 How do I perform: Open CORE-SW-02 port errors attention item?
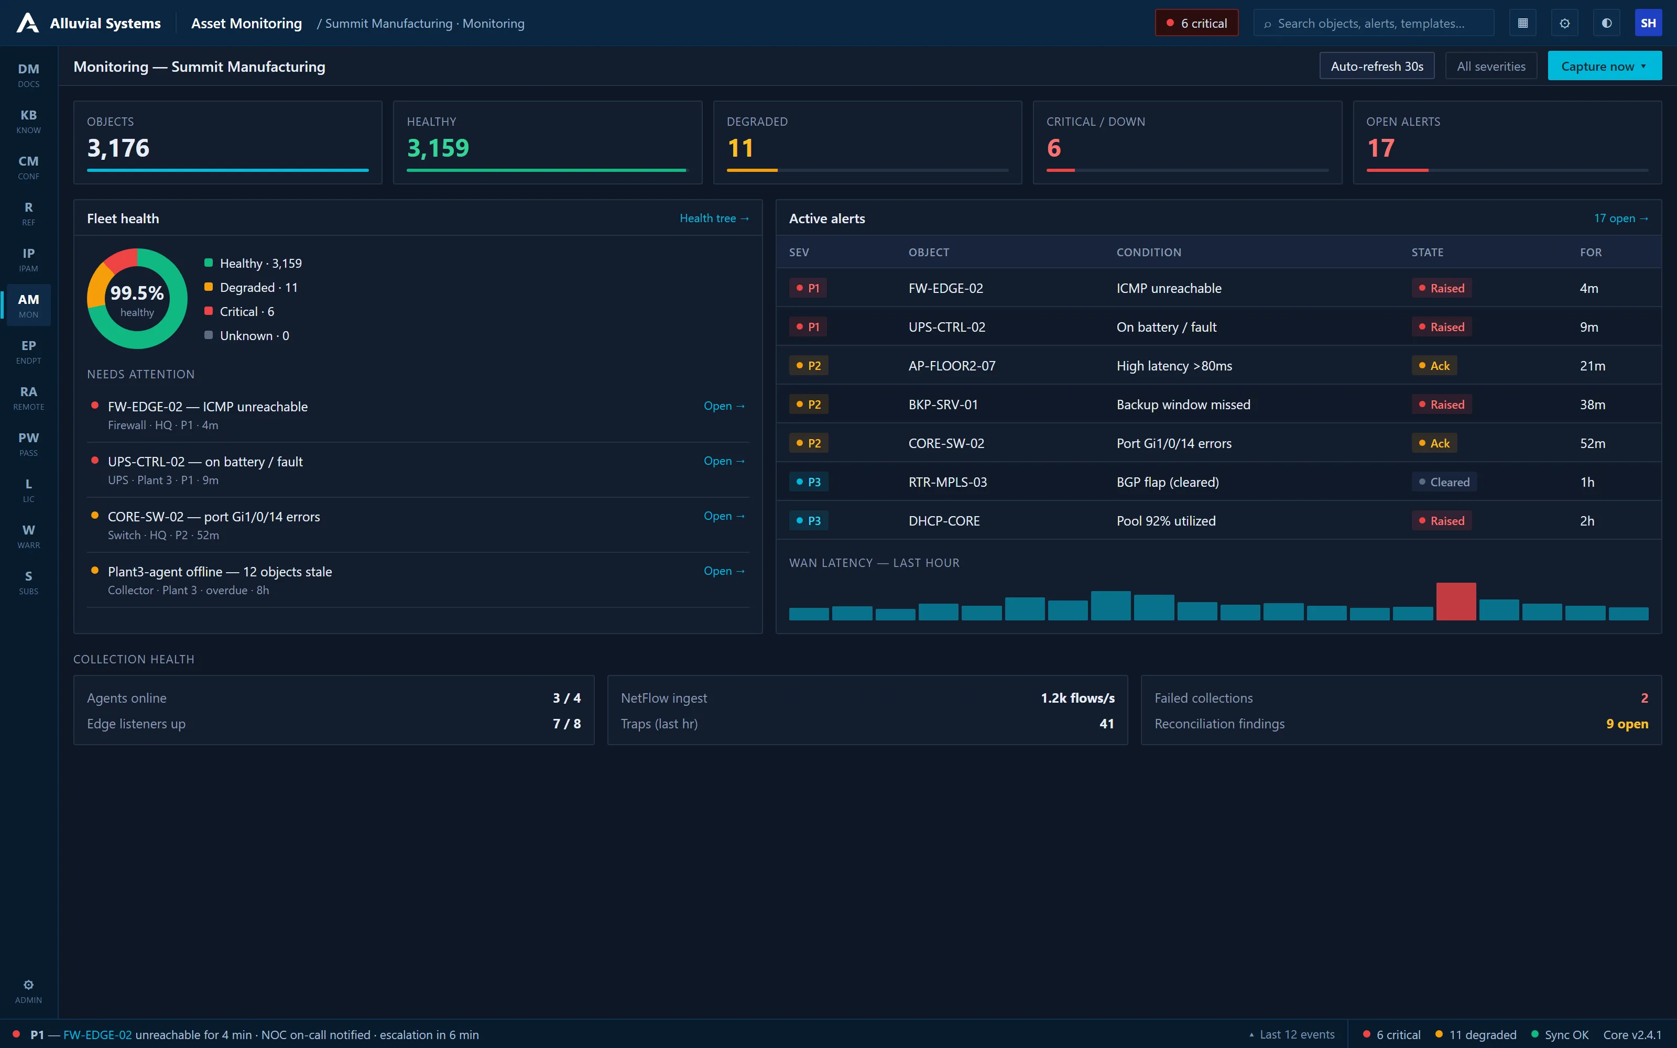point(418,525)
